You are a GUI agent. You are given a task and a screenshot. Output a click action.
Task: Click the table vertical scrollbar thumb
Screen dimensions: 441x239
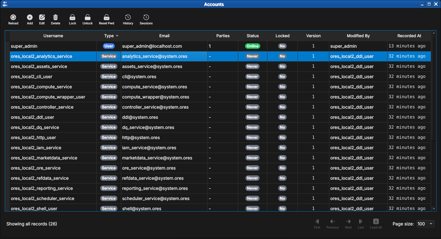434,88
